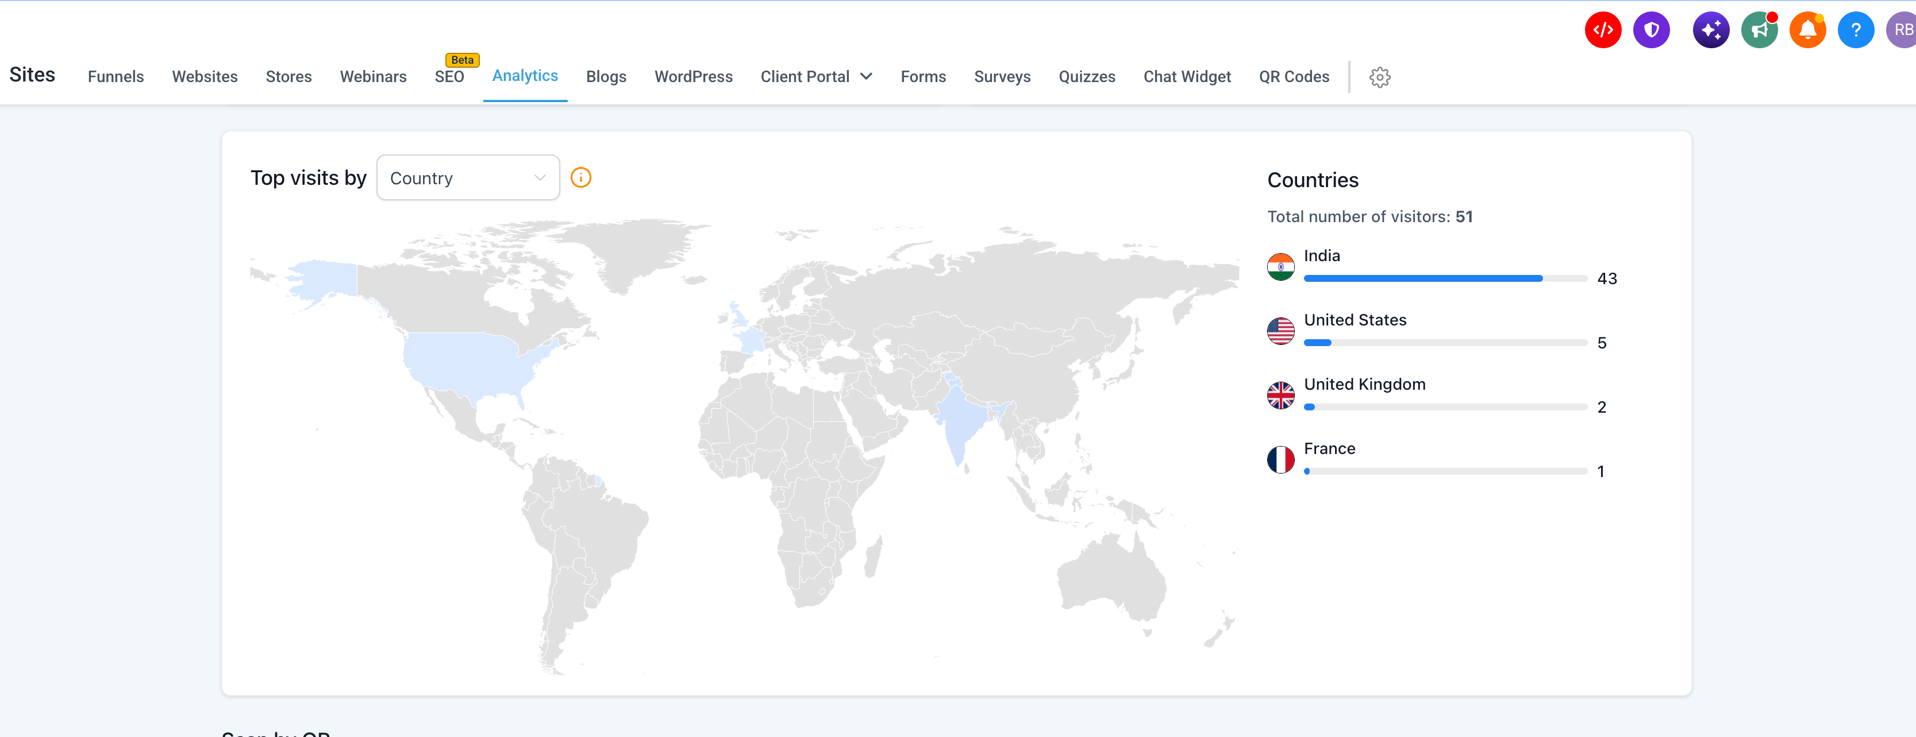The width and height of the screenshot is (1916, 737).
Task: Click the United Kingdom flag icon
Action: point(1281,395)
